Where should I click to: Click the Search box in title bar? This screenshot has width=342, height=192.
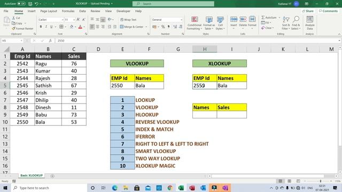click(x=173, y=4)
